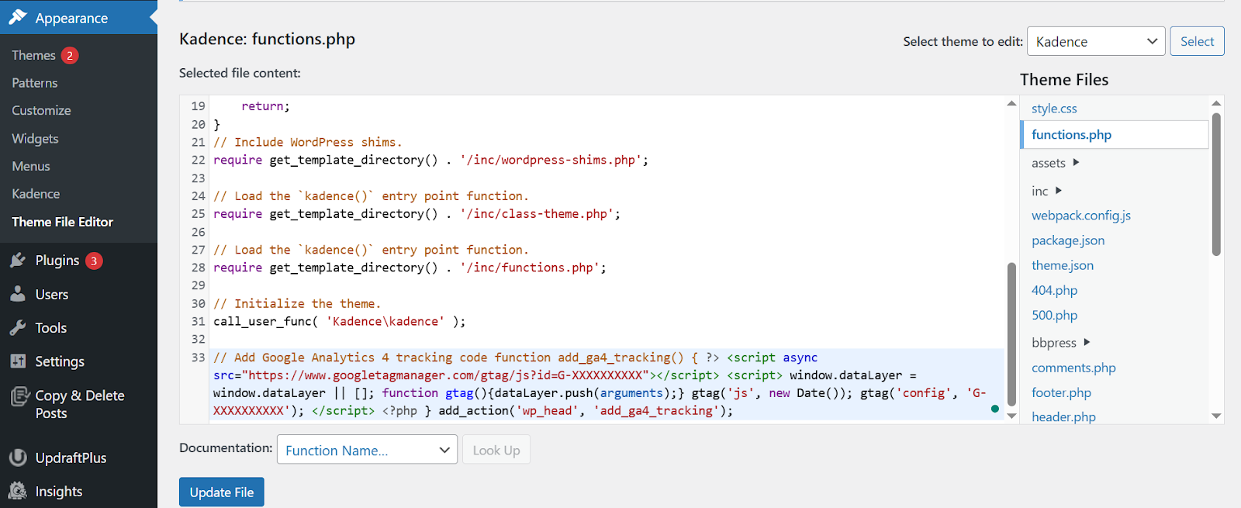
Task: Open header.php file
Action: [x=1063, y=417]
